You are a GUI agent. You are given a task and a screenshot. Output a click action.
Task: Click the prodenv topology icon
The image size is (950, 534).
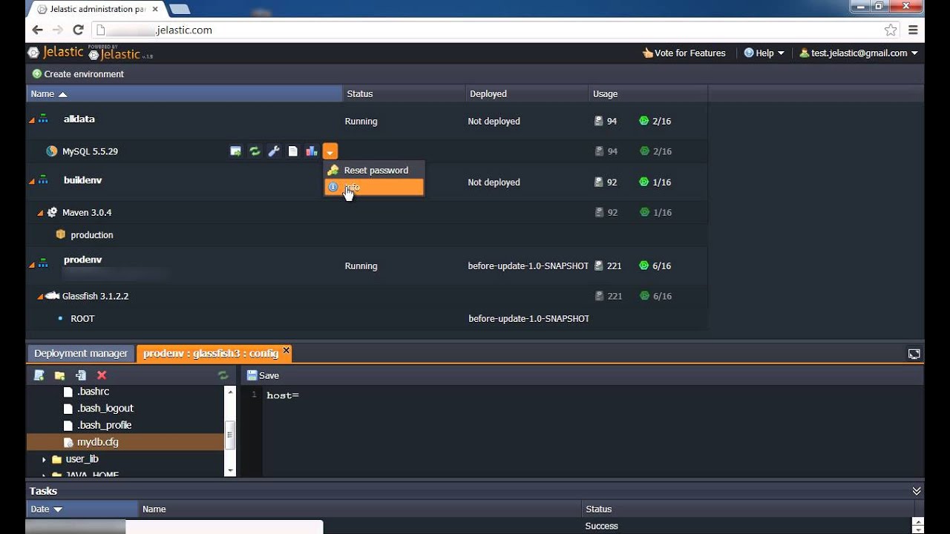click(43, 264)
